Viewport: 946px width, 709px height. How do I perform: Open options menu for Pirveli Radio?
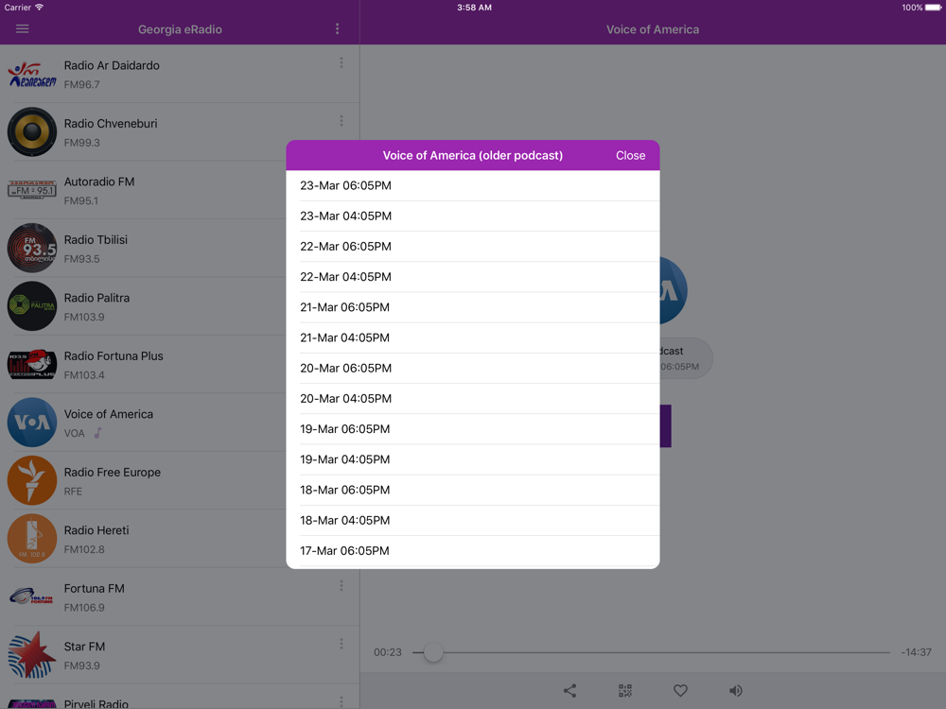[341, 701]
